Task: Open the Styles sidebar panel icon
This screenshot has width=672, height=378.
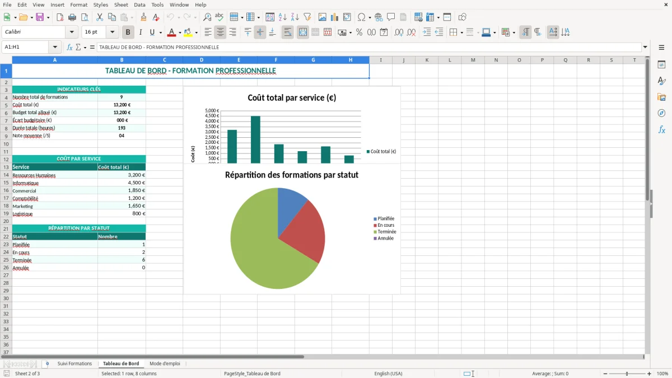Action: pyautogui.click(x=661, y=81)
